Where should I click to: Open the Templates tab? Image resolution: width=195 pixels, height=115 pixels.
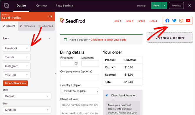point(27,26)
